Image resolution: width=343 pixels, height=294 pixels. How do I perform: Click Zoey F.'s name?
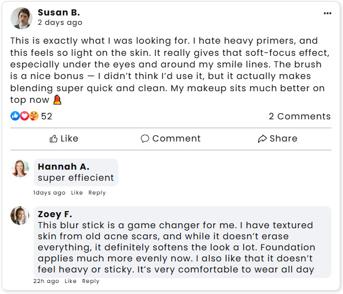point(55,214)
